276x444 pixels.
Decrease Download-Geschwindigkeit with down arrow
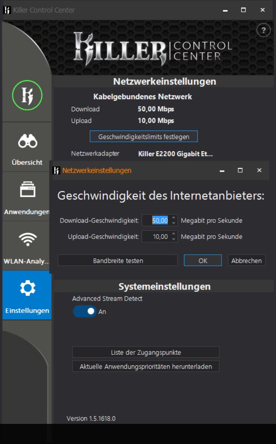tap(174, 223)
